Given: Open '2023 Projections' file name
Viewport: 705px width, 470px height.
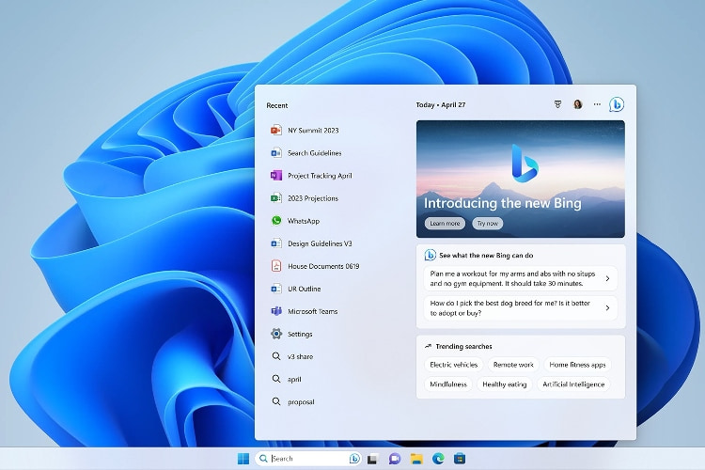Looking at the screenshot, I should (x=313, y=198).
